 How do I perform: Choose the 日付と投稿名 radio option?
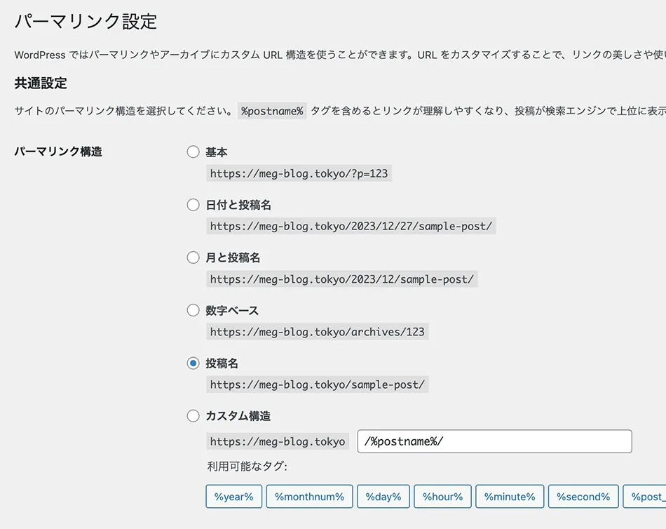click(x=193, y=205)
